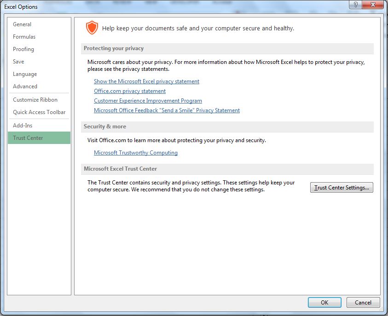Screen dimensions: 388x316
Task: Click the help question mark button
Action: (x=355, y=5)
